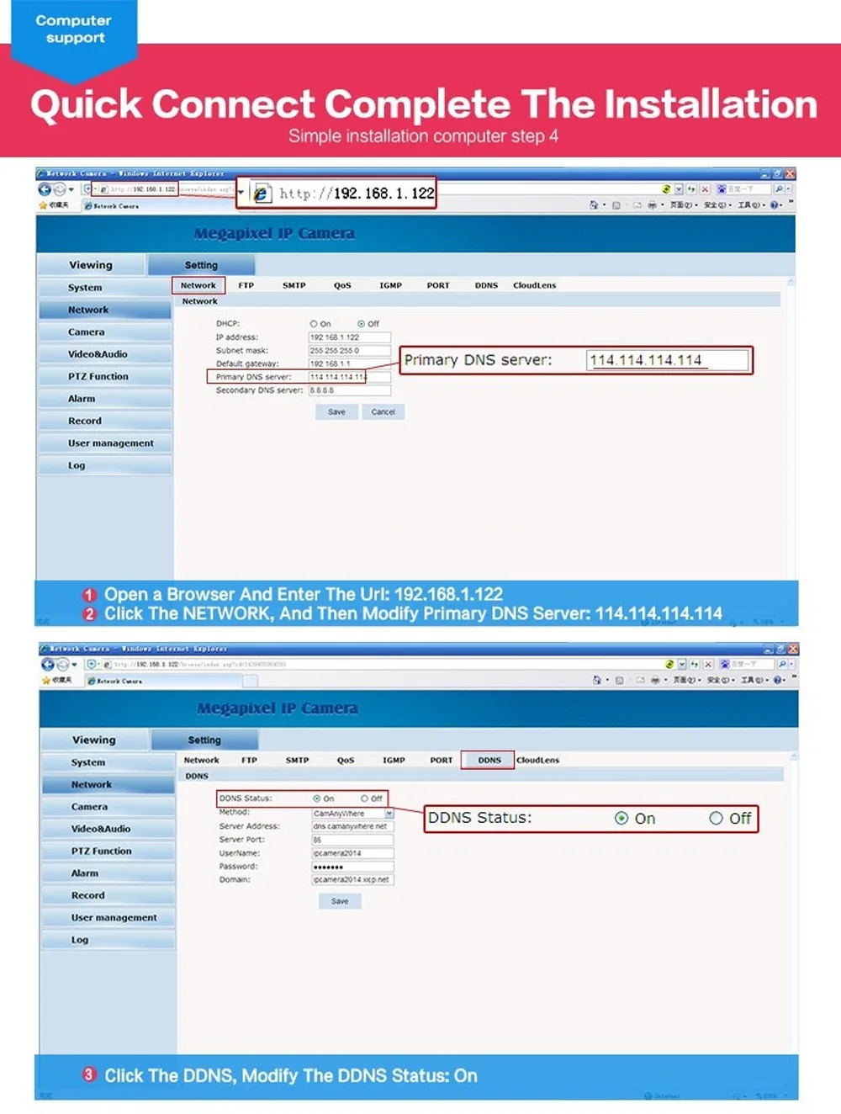Open PTZ Function in the Network settings sidebar
The width and height of the screenshot is (841, 1114).
[104, 376]
